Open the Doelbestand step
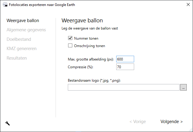Screen dimensions: 193x132 [x=19, y=39]
